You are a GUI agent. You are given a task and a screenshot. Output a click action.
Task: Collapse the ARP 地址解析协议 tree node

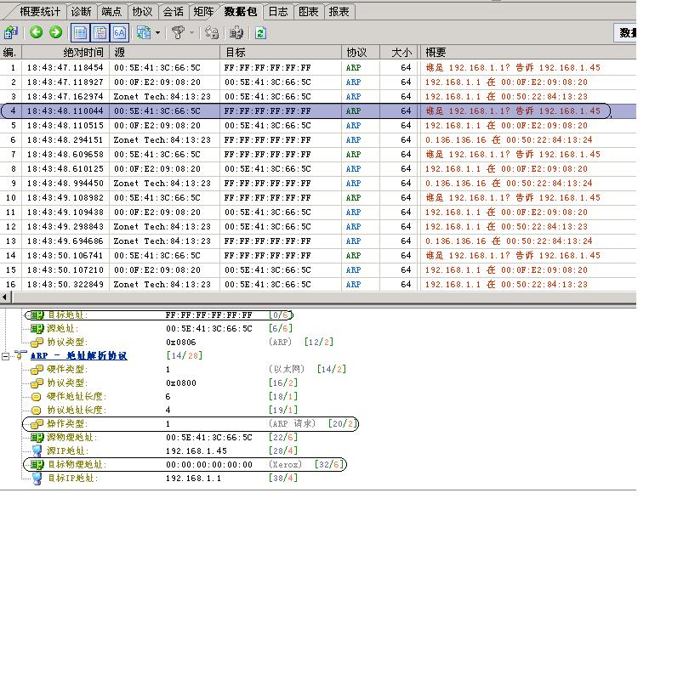point(7,356)
